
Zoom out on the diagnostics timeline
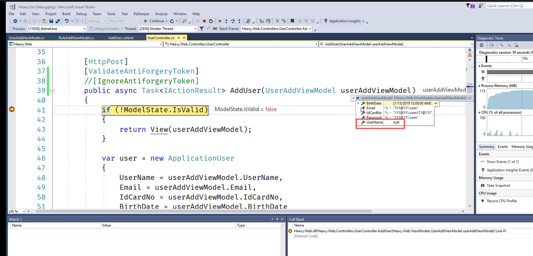[x=509, y=45]
